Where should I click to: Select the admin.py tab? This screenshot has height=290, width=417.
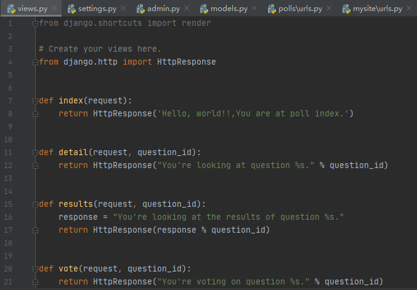(x=163, y=9)
